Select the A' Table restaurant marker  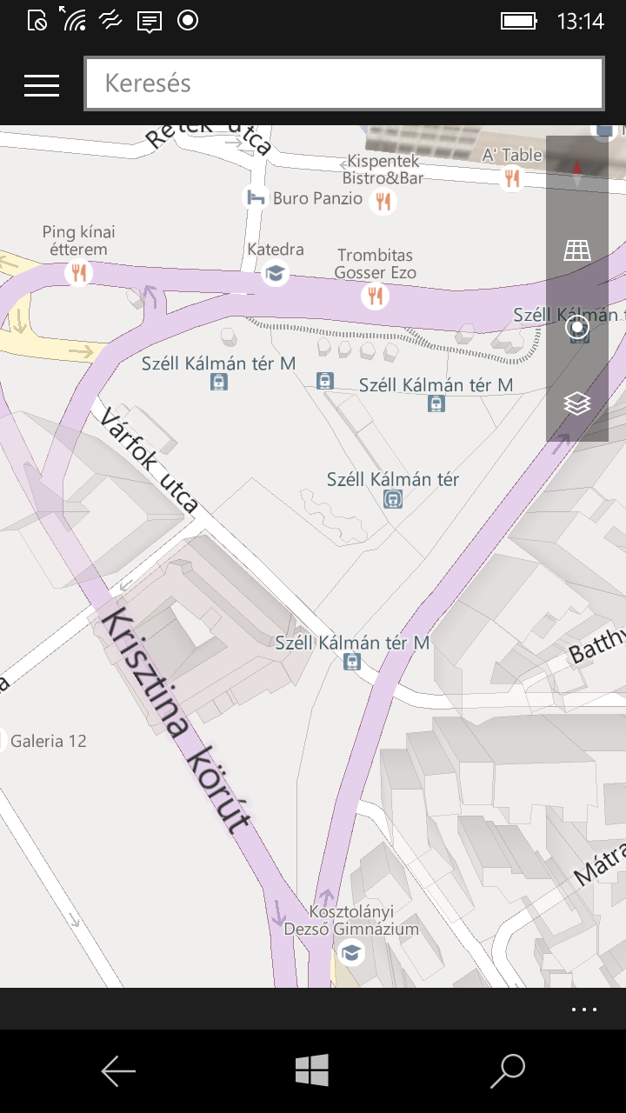tap(512, 178)
